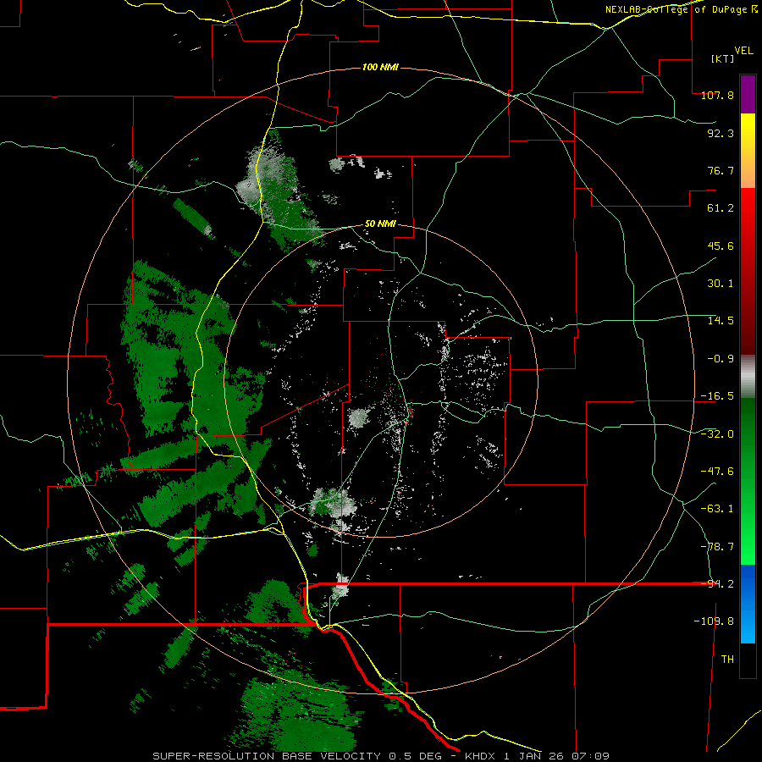This screenshot has width=762, height=762.
Task: Click the 30.1 velocity scale value
Action: click(x=721, y=284)
